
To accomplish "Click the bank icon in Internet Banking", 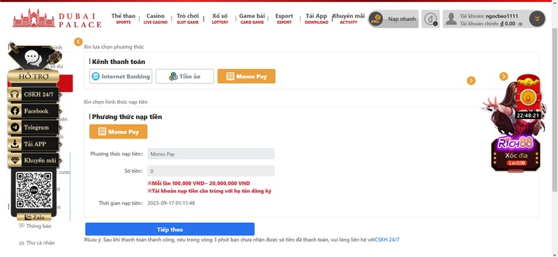I will (96, 77).
